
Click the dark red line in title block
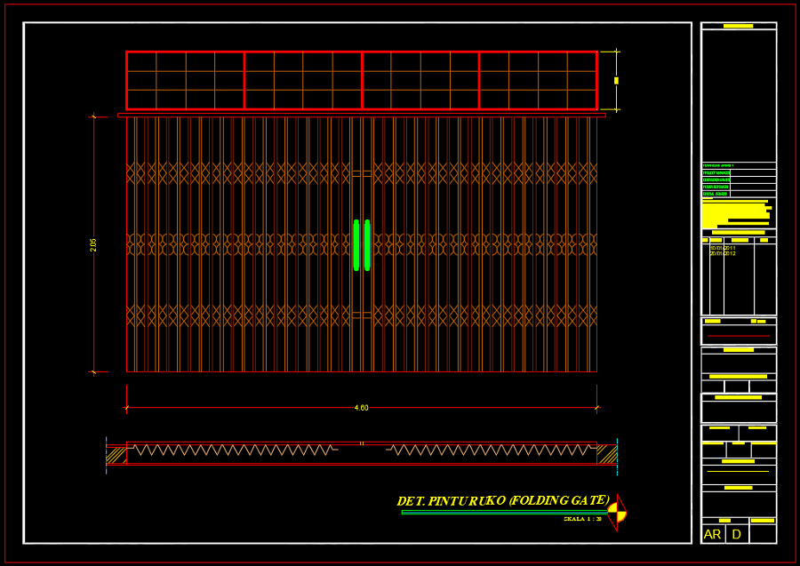coord(739,336)
